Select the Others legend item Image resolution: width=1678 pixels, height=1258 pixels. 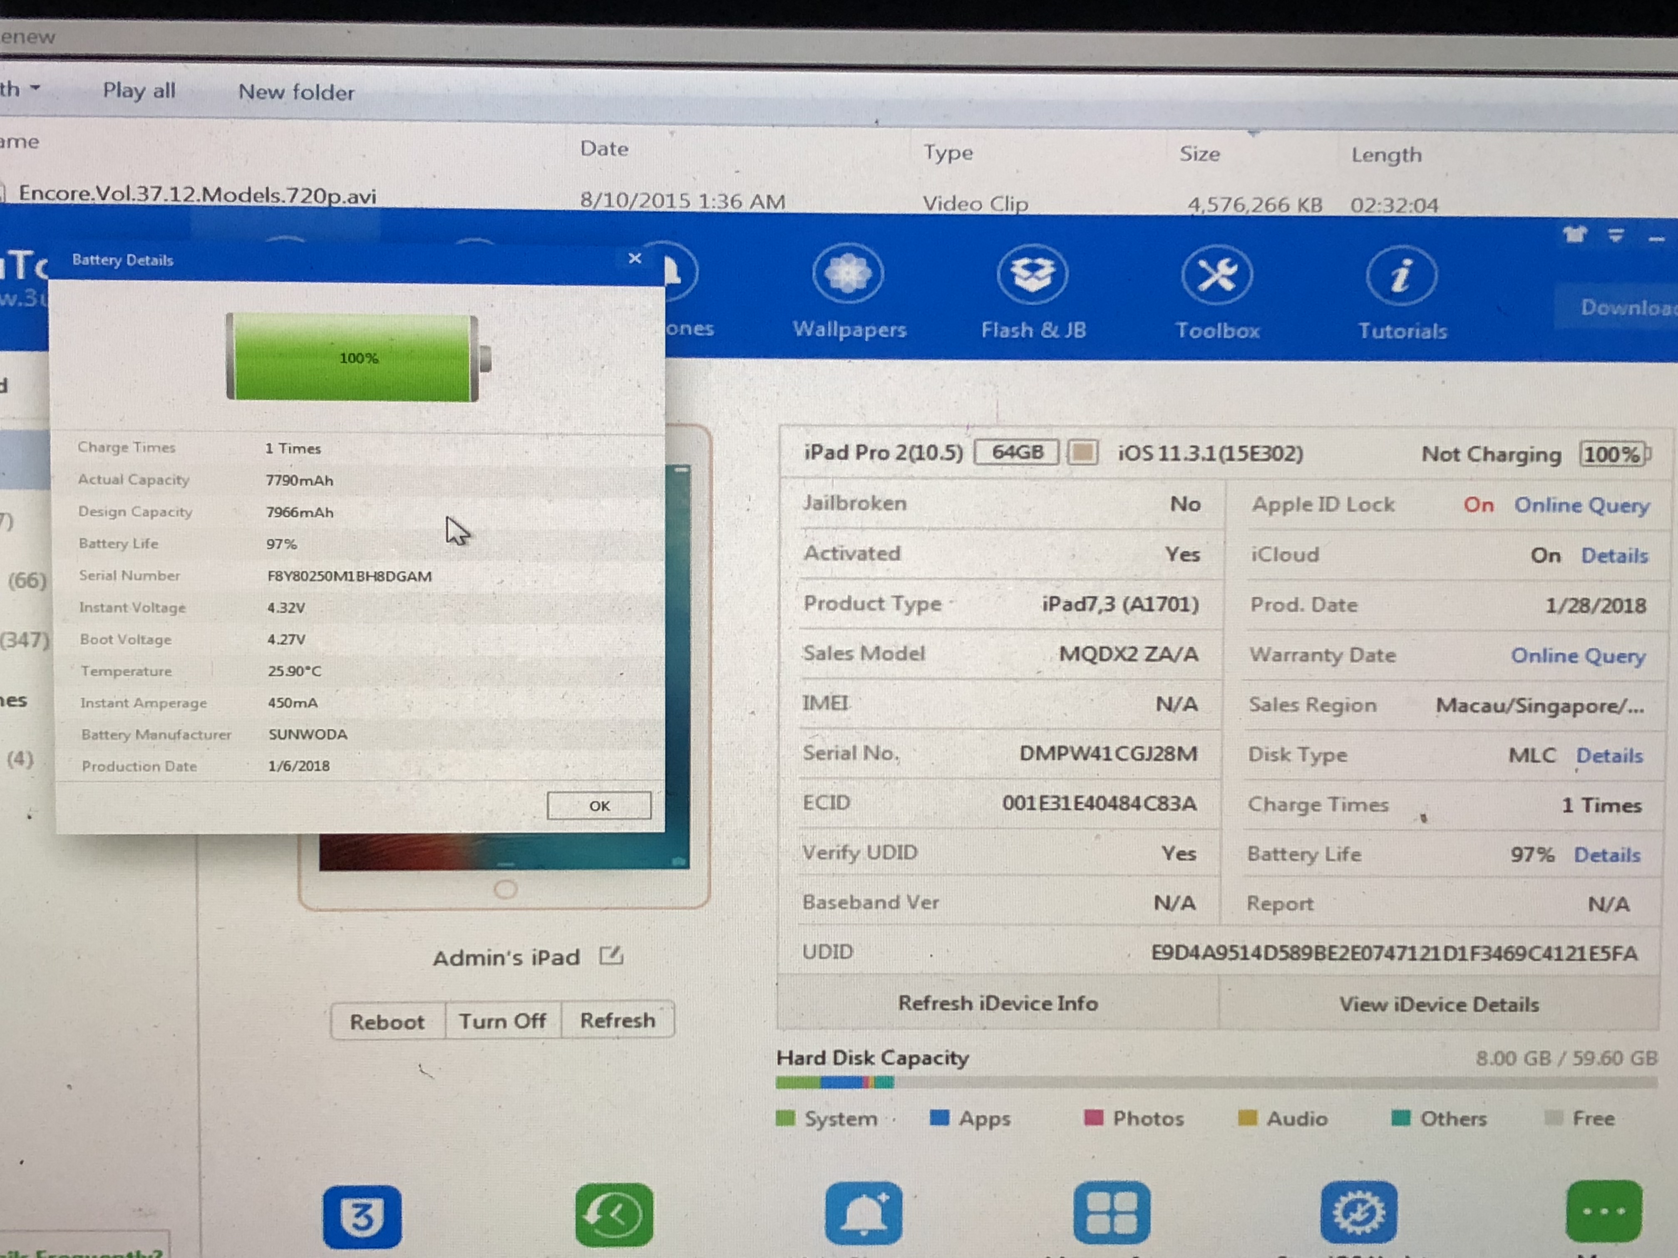[x=1439, y=1119]
